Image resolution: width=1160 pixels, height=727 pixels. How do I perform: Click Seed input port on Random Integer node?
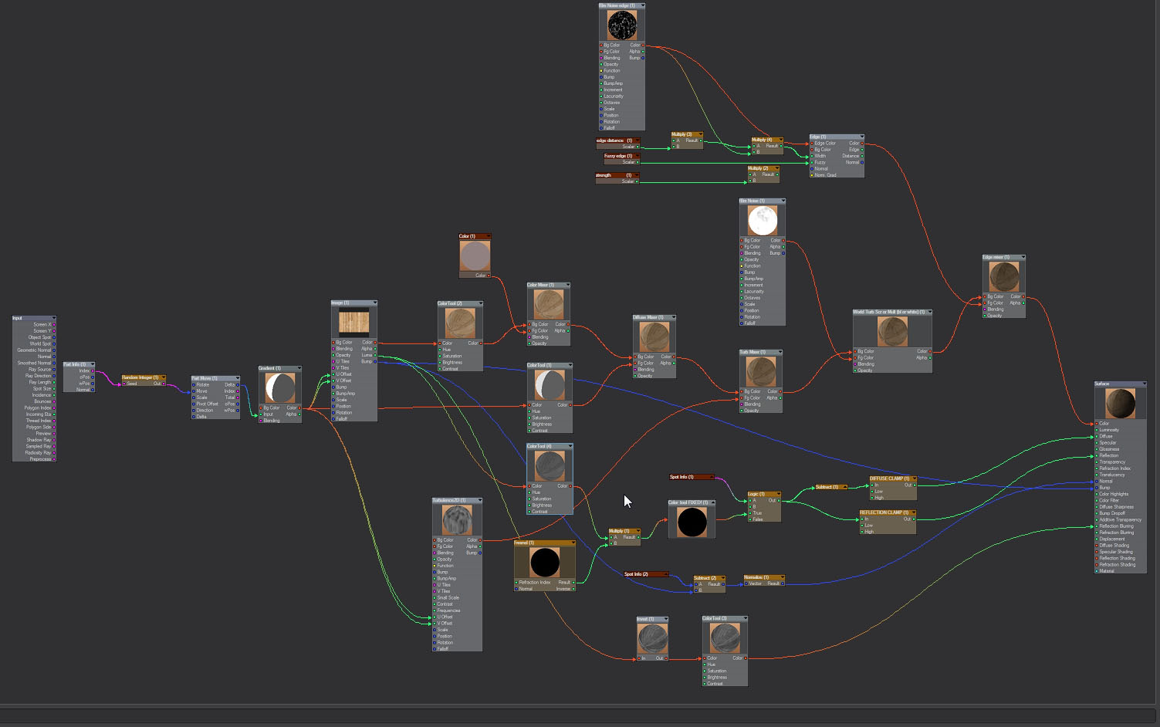123,384
